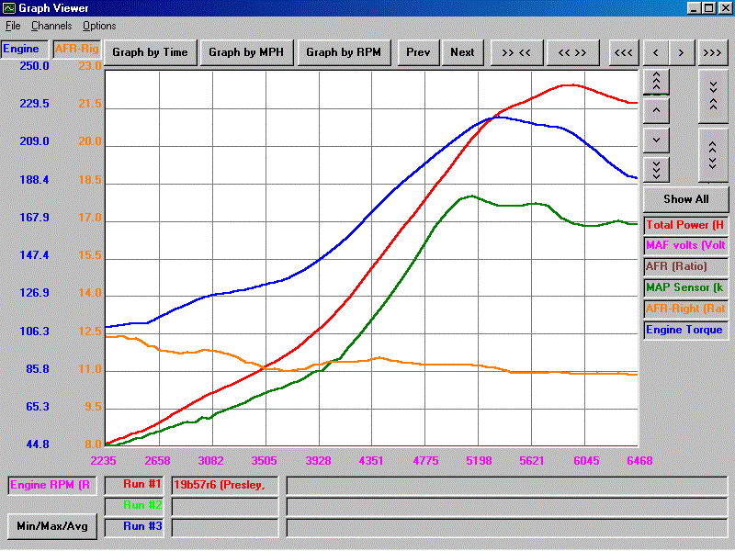Screen dimensions: 735x551
Task: Click the x-axis value 3928
Action: pos(318,461)
